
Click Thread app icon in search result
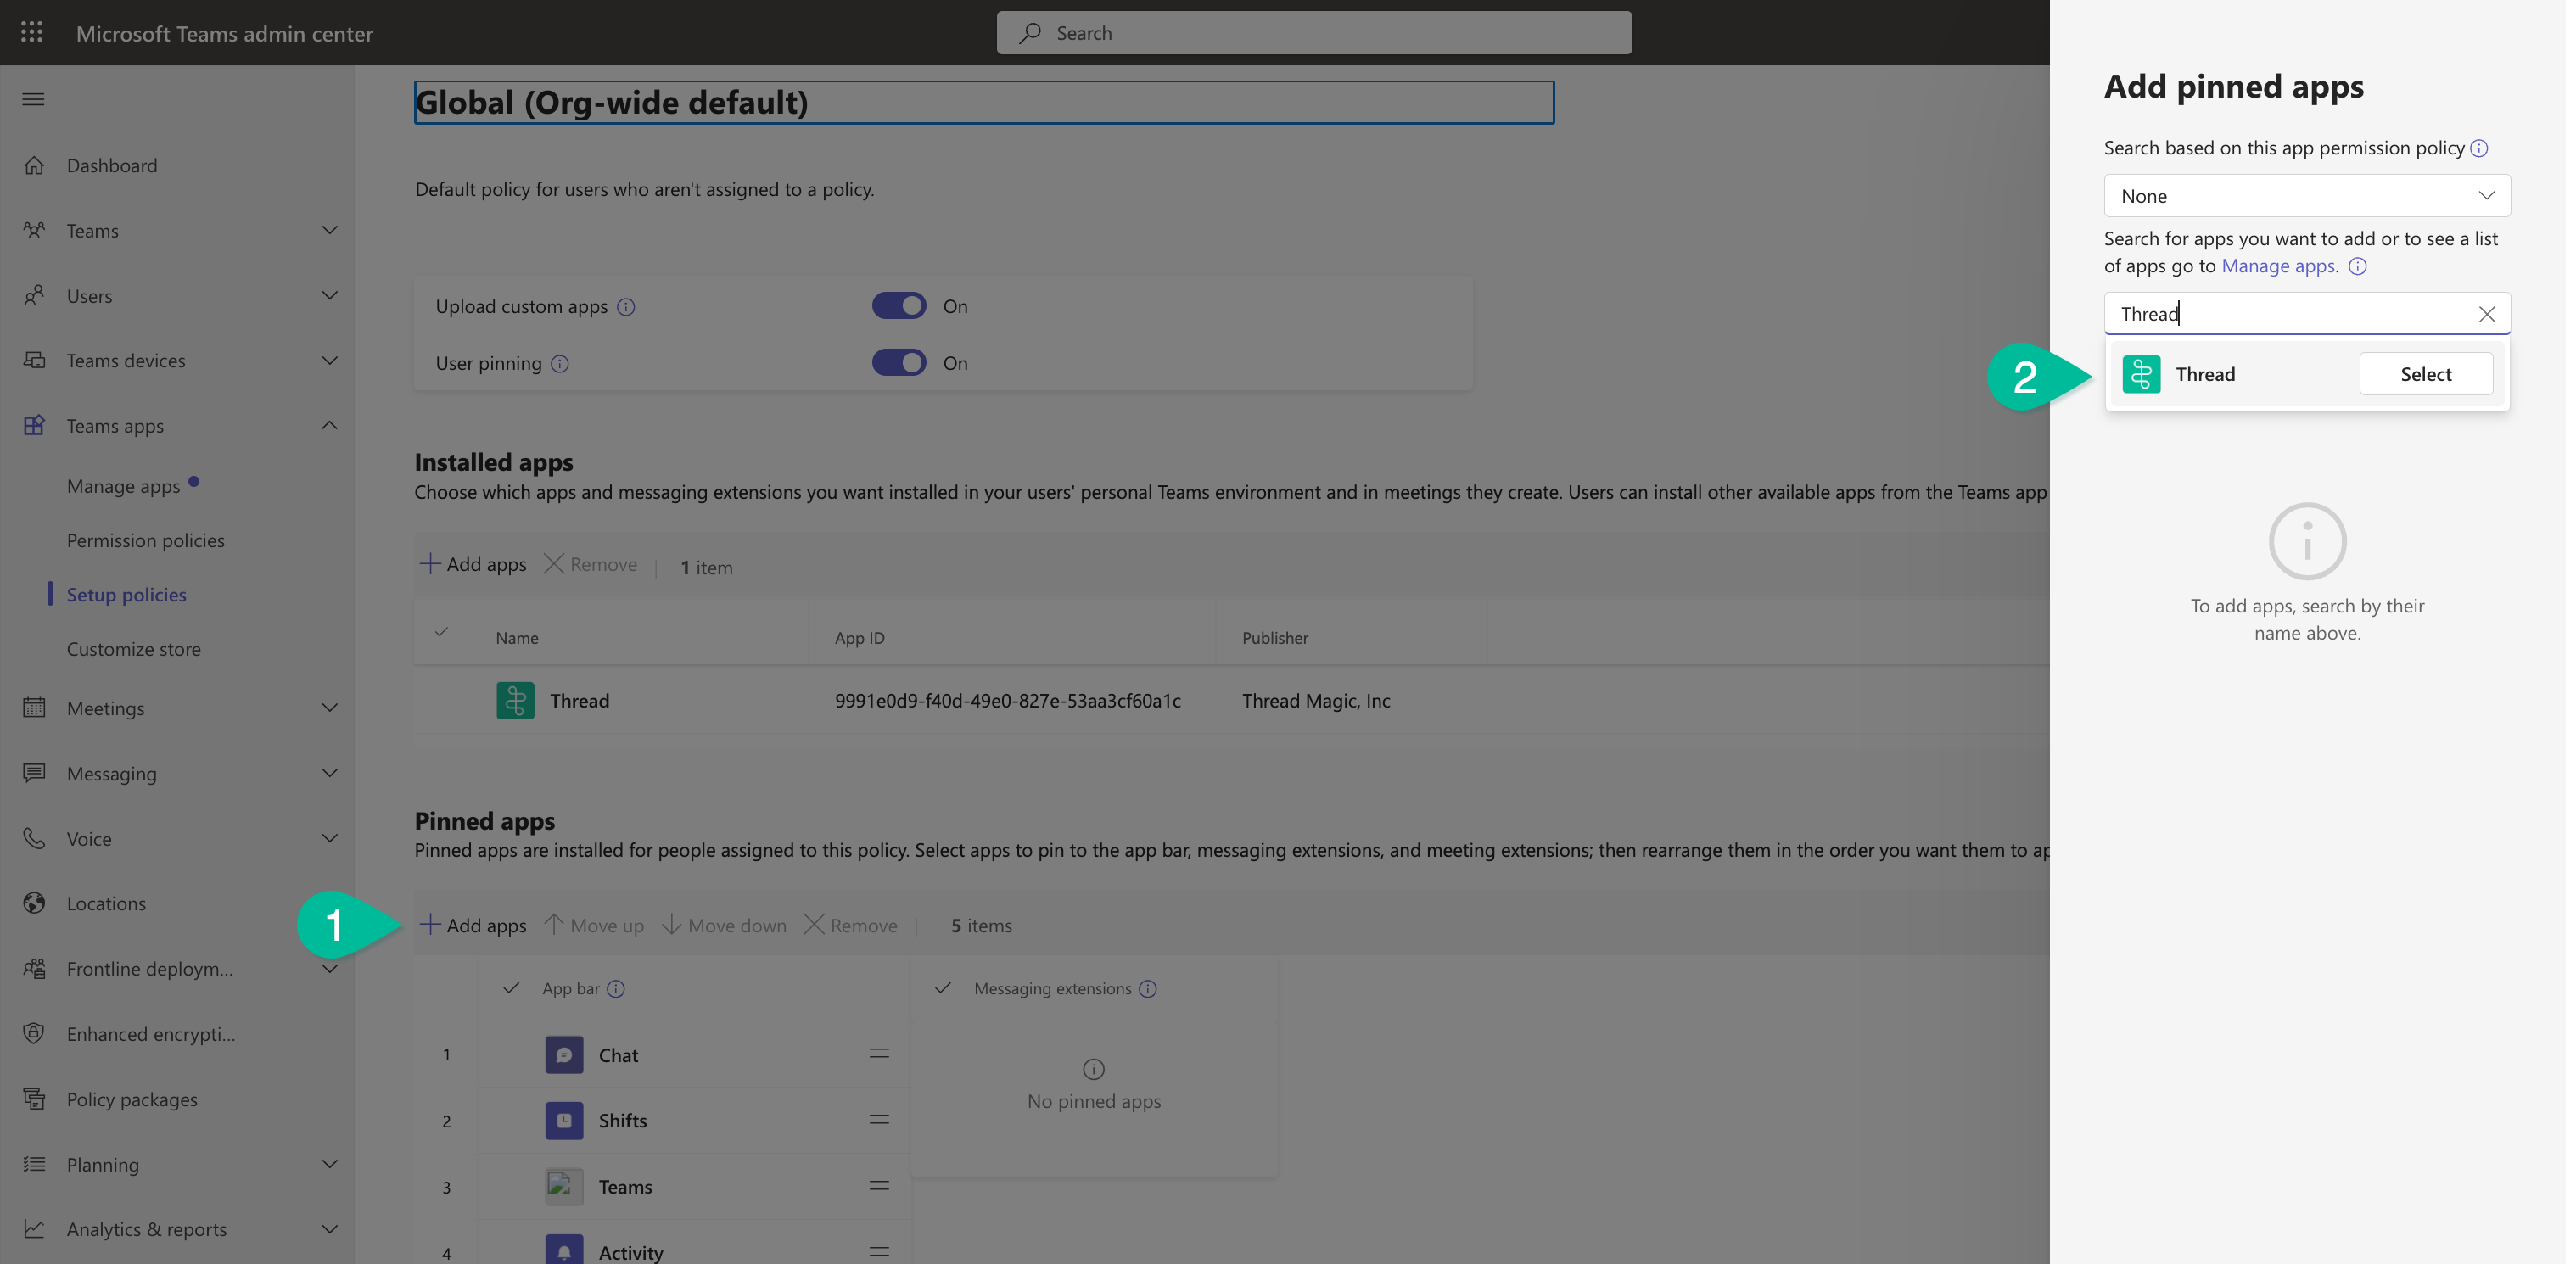tap(2141, 374)
